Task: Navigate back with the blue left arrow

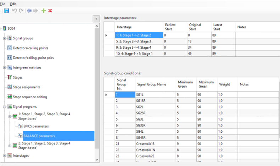Action: (29, 11)
